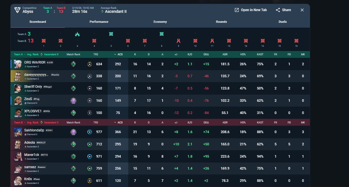Switch to the Duels tab
Image resolution: width=349 pixels, height=187 pixels.
pyautogui.click(x=283, y=22)
